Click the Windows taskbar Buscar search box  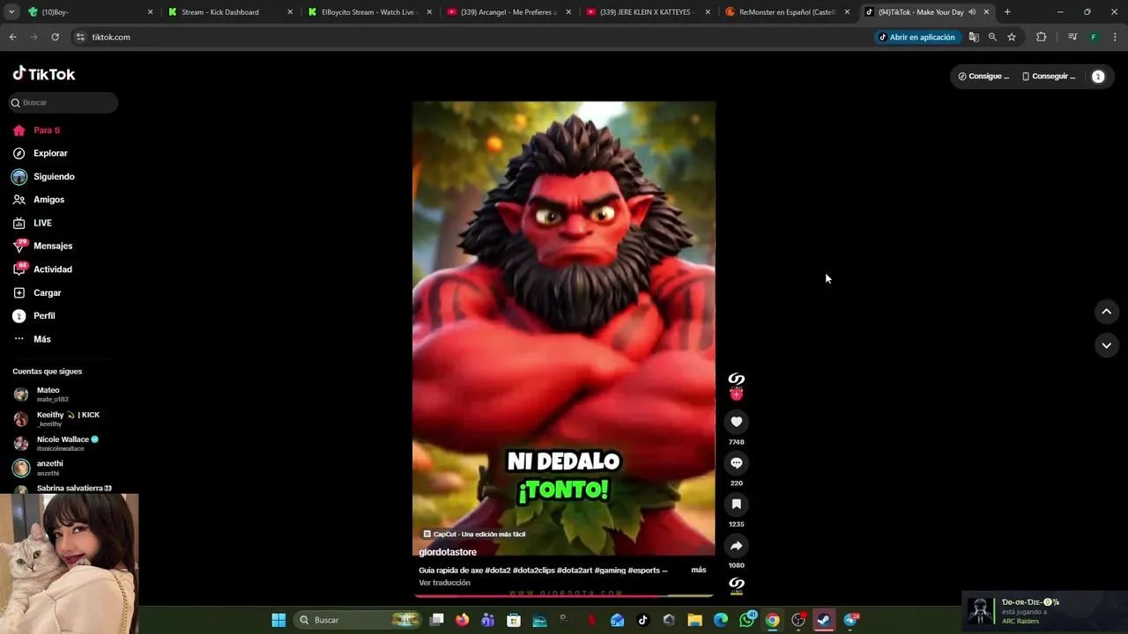[x=359, y=620]
